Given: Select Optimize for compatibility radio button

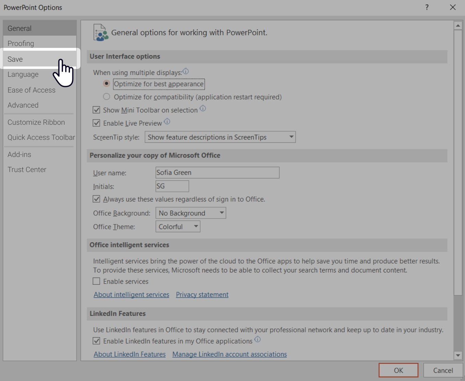Looking at the screenshot, I should [x=107, y=97].
